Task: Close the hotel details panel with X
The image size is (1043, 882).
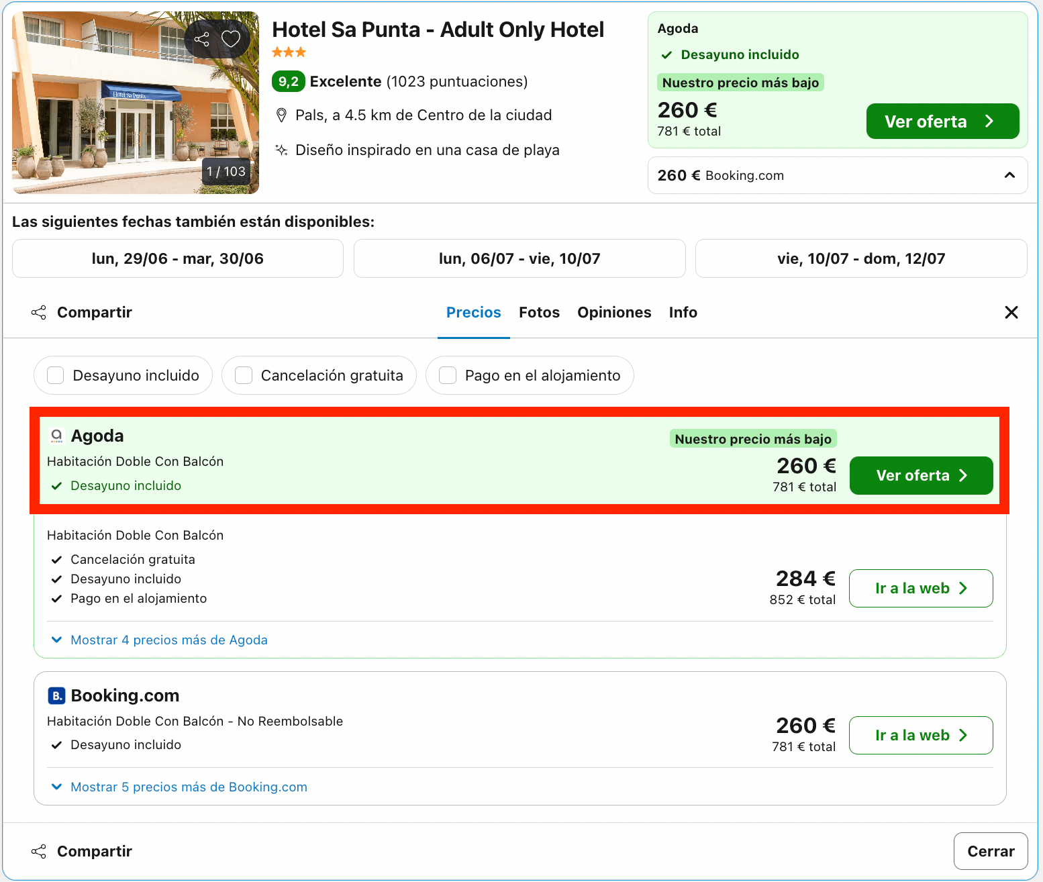Action: (1011, 312)
